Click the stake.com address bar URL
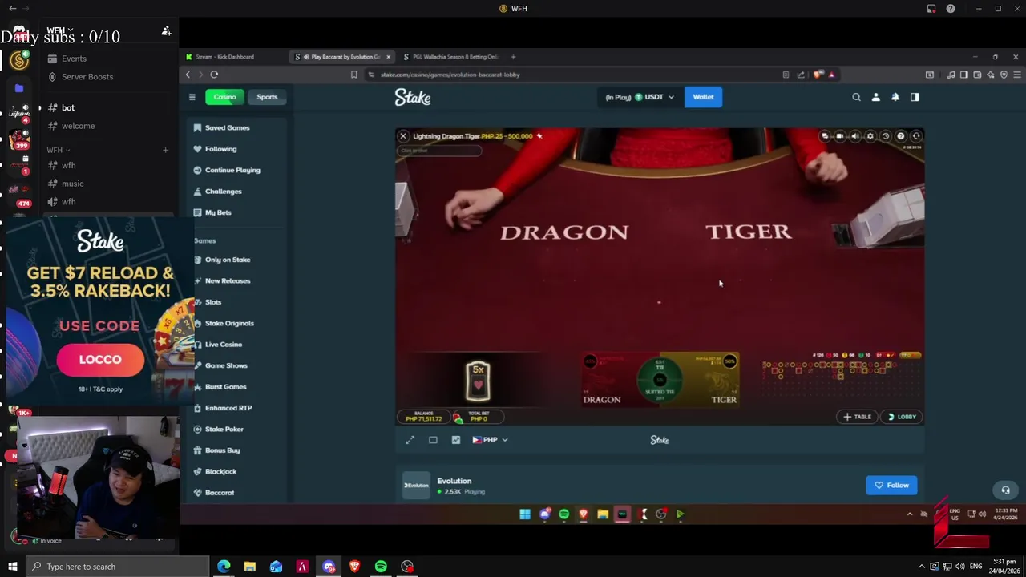 (x=450, y=75)
